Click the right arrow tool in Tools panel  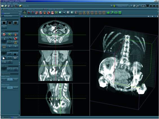(x=16, y=46)
